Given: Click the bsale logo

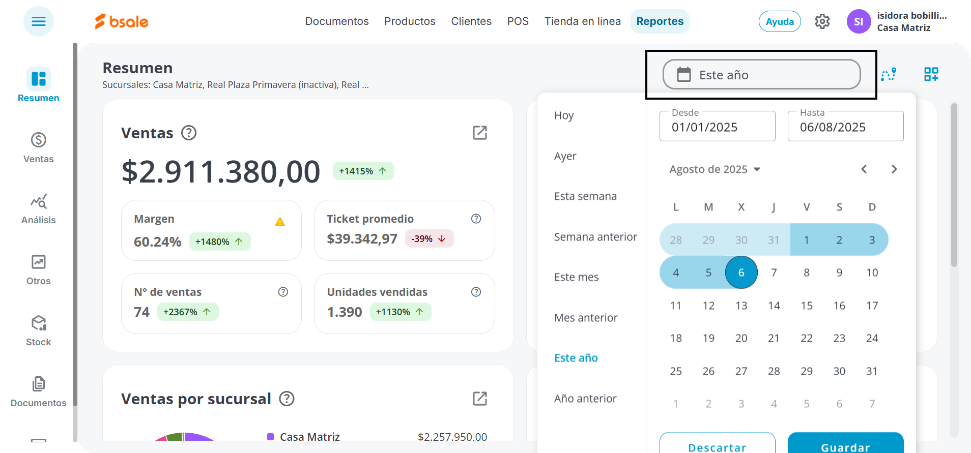Looking at the screenshot, I should (x=122, y=21).
